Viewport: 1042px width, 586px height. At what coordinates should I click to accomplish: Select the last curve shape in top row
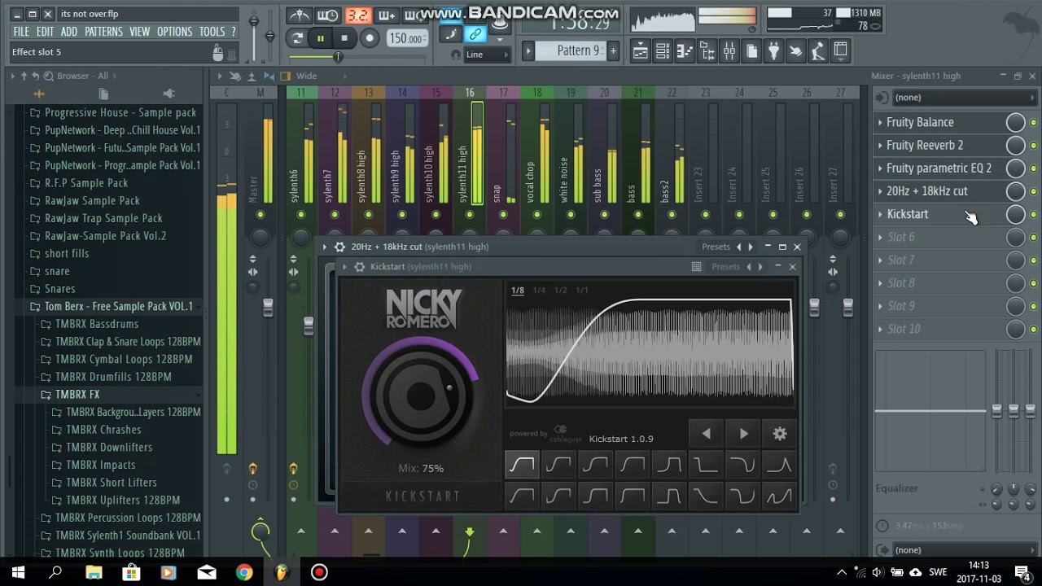(x=779, y=465)
